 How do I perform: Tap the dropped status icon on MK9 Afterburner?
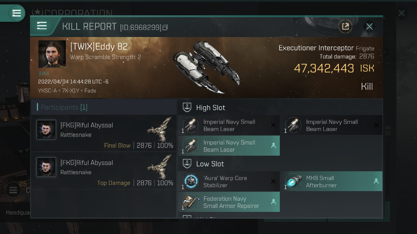coord(376,181)
